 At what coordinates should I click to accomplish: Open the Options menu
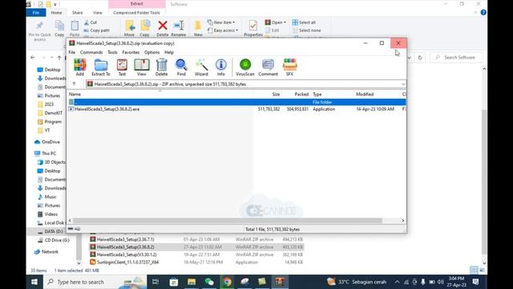pyautogui.click(x=151, y=52)
